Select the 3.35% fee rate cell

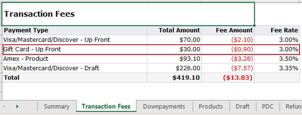(x=277, y=68)
